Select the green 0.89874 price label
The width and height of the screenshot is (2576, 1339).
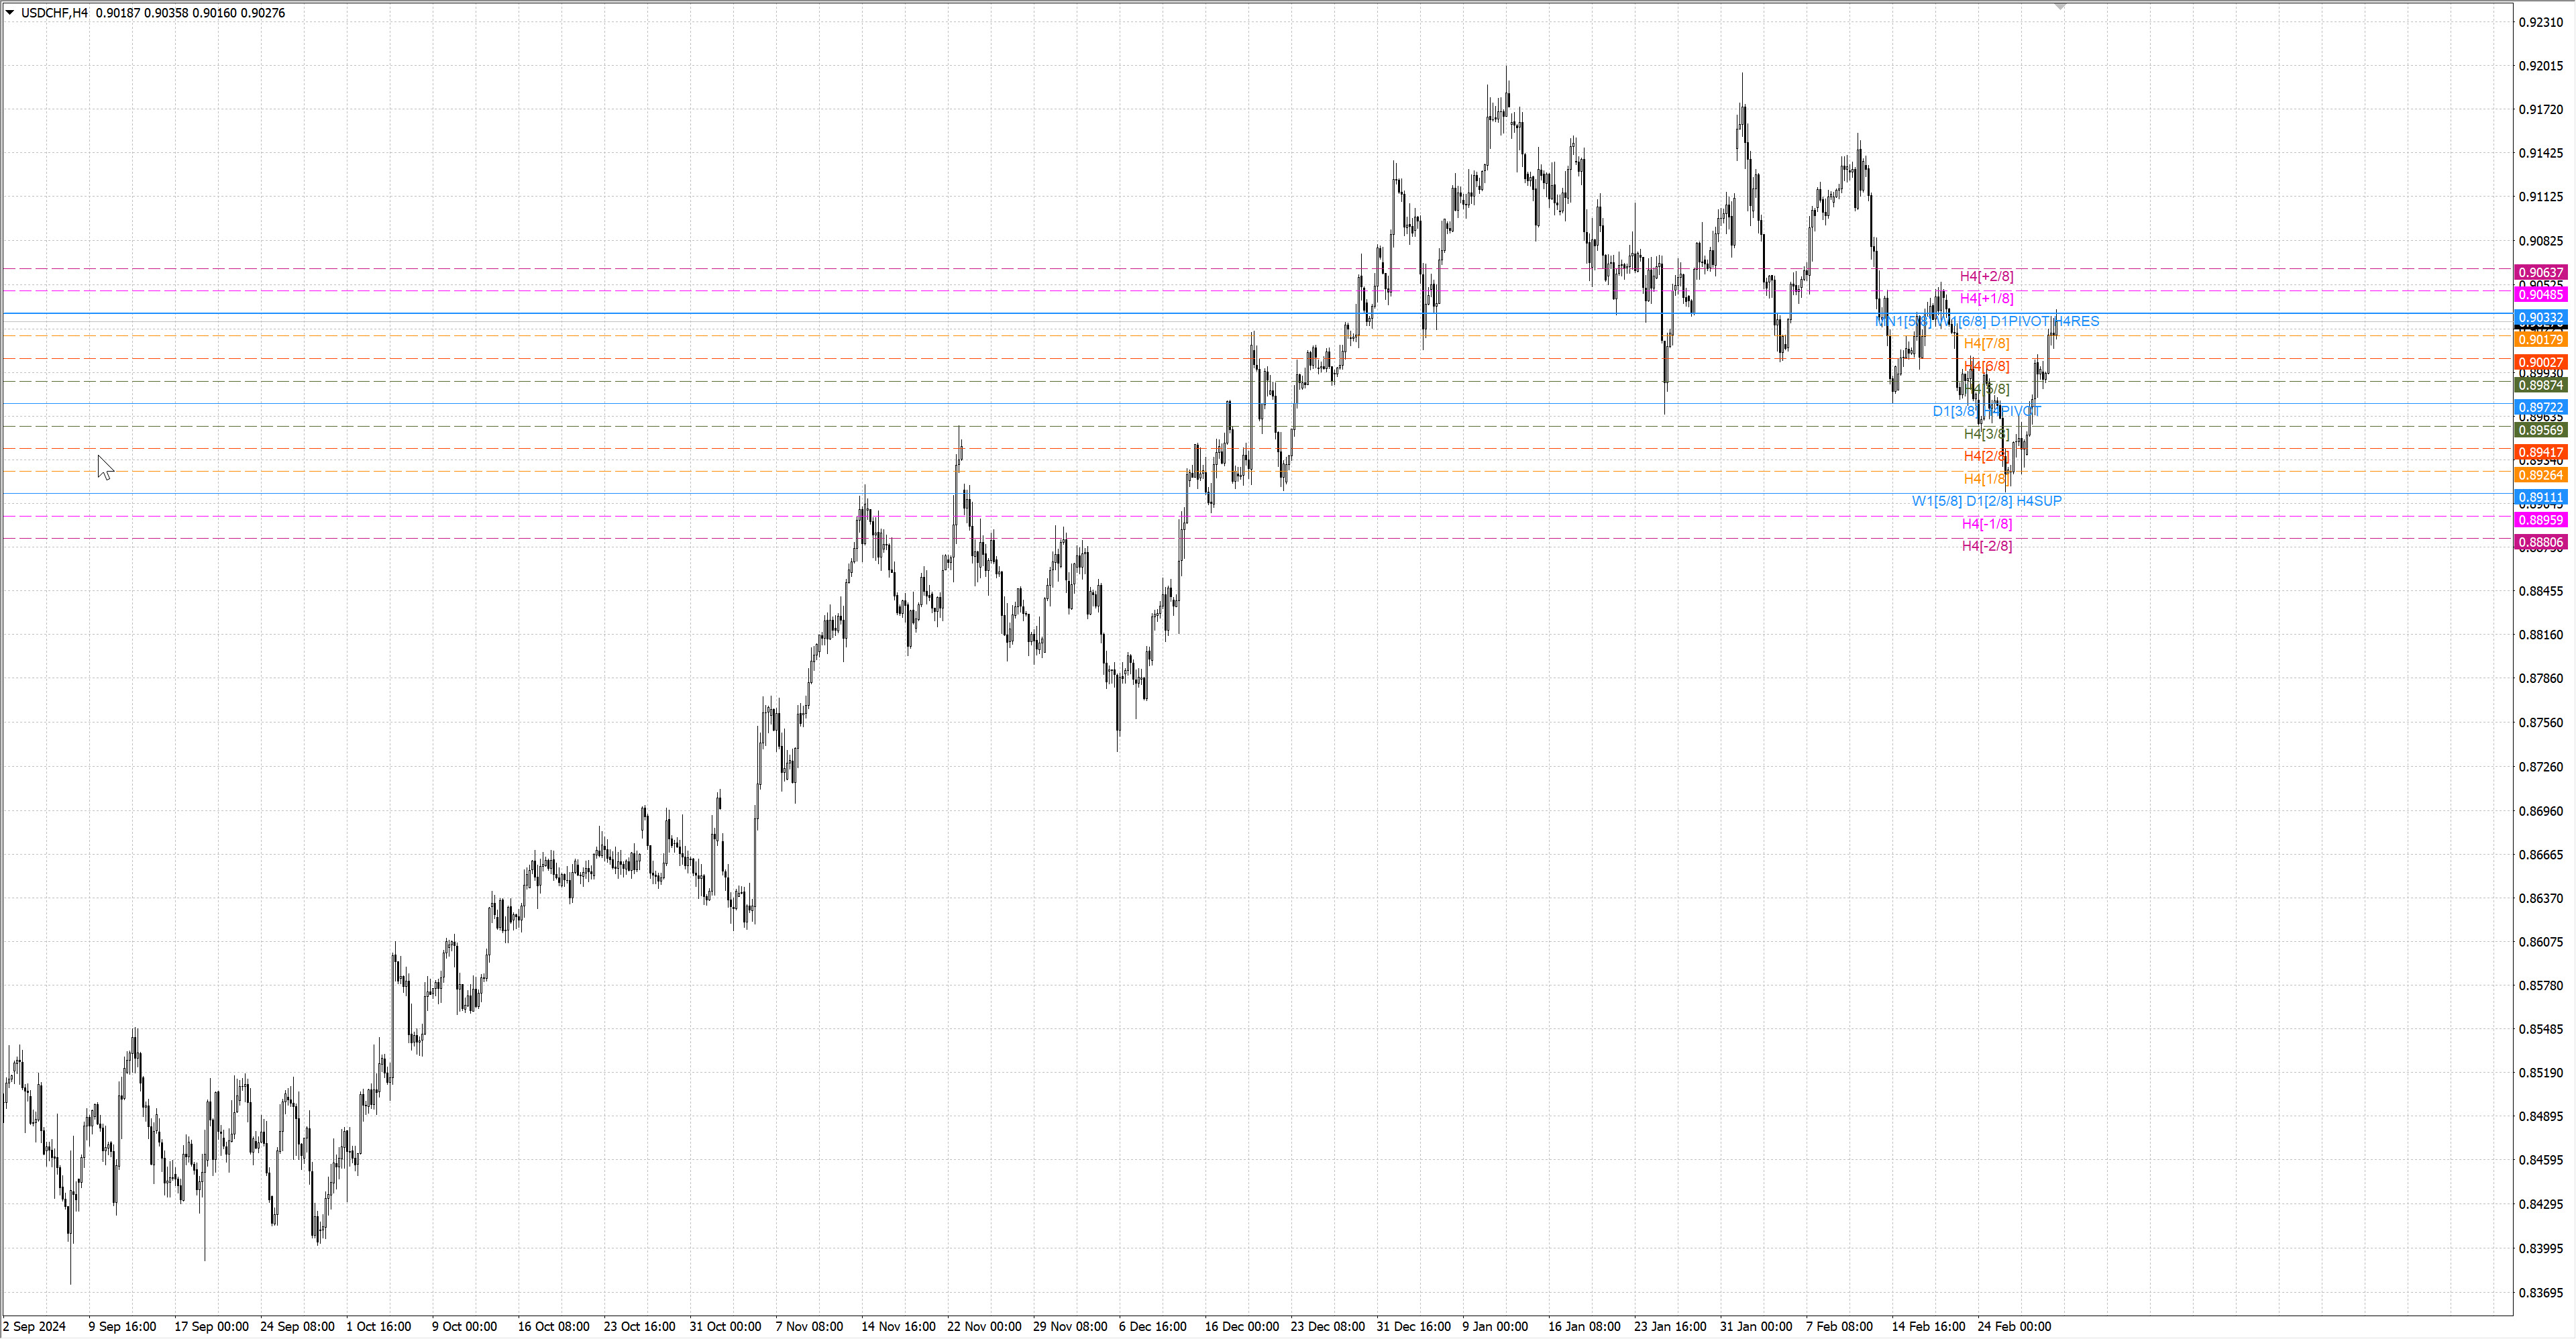click(2540, 385)
